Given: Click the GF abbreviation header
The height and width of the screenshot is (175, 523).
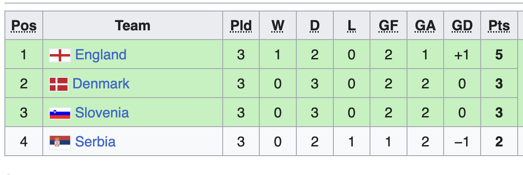Looking at the screenshot, I should click(389, 26).
